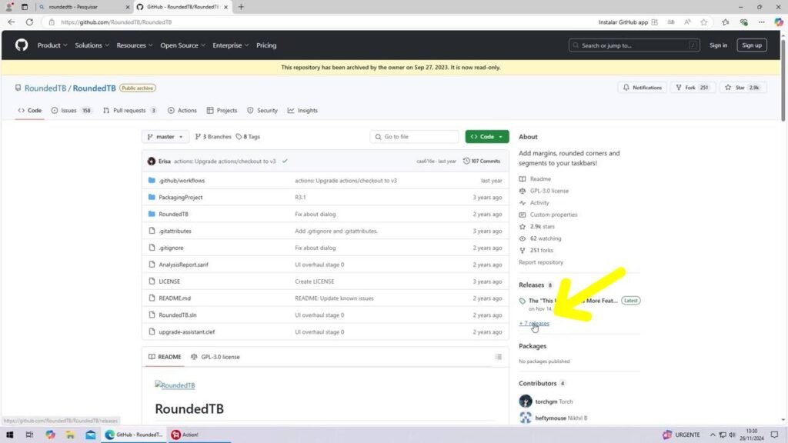The width and height of the screenshot is (788, 443).
Task: Open the notification center icon
Action: coord(774,435)
